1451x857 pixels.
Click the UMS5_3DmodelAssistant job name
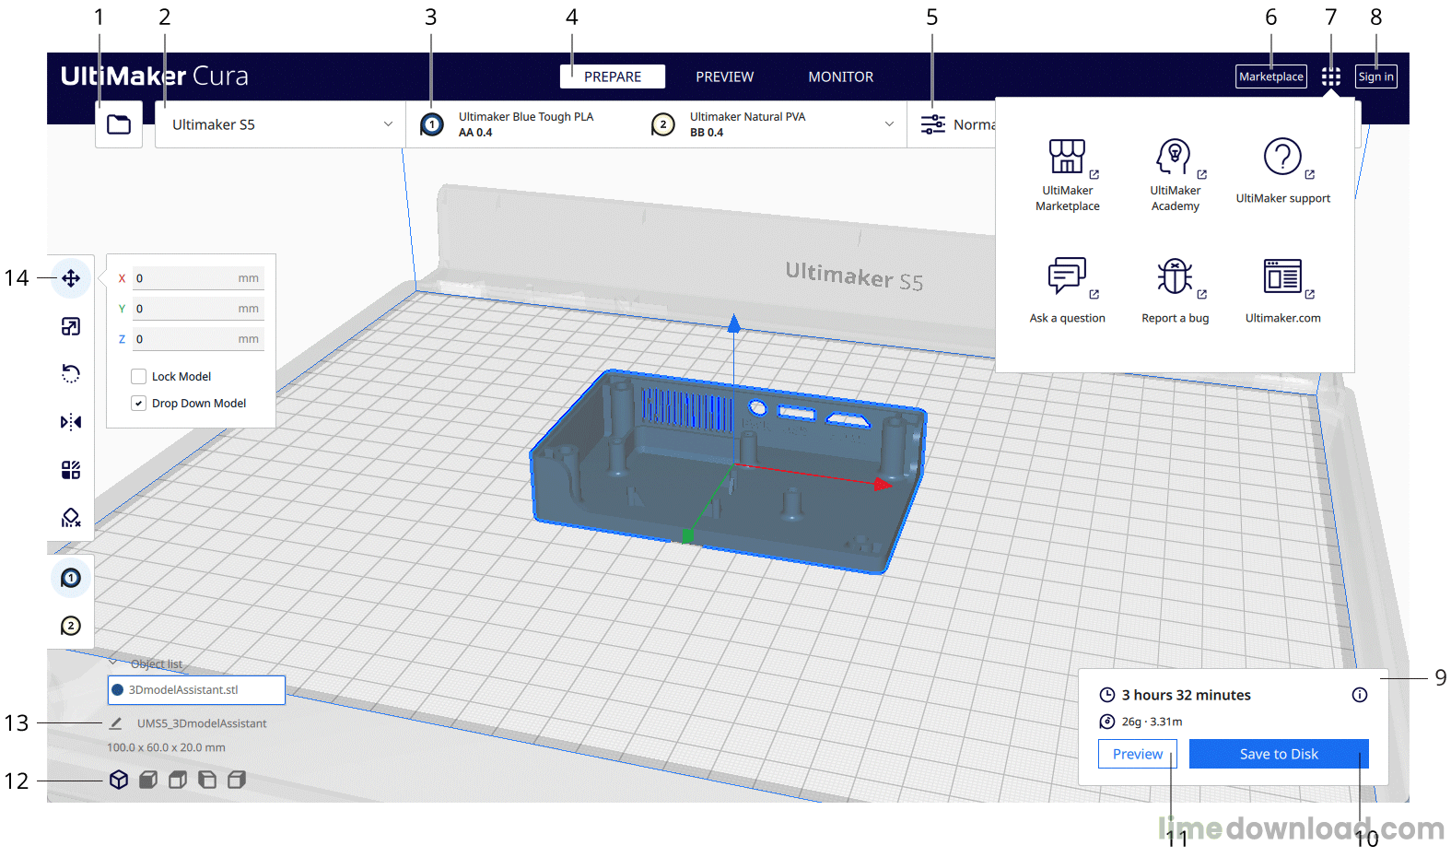tap(202, 723)
